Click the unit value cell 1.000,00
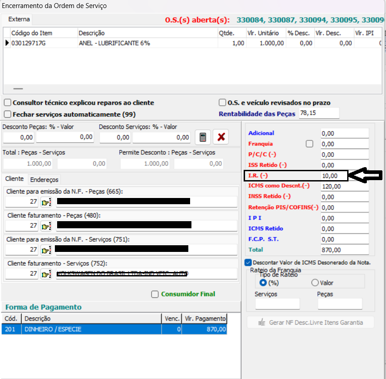 (x=266, y=43)
